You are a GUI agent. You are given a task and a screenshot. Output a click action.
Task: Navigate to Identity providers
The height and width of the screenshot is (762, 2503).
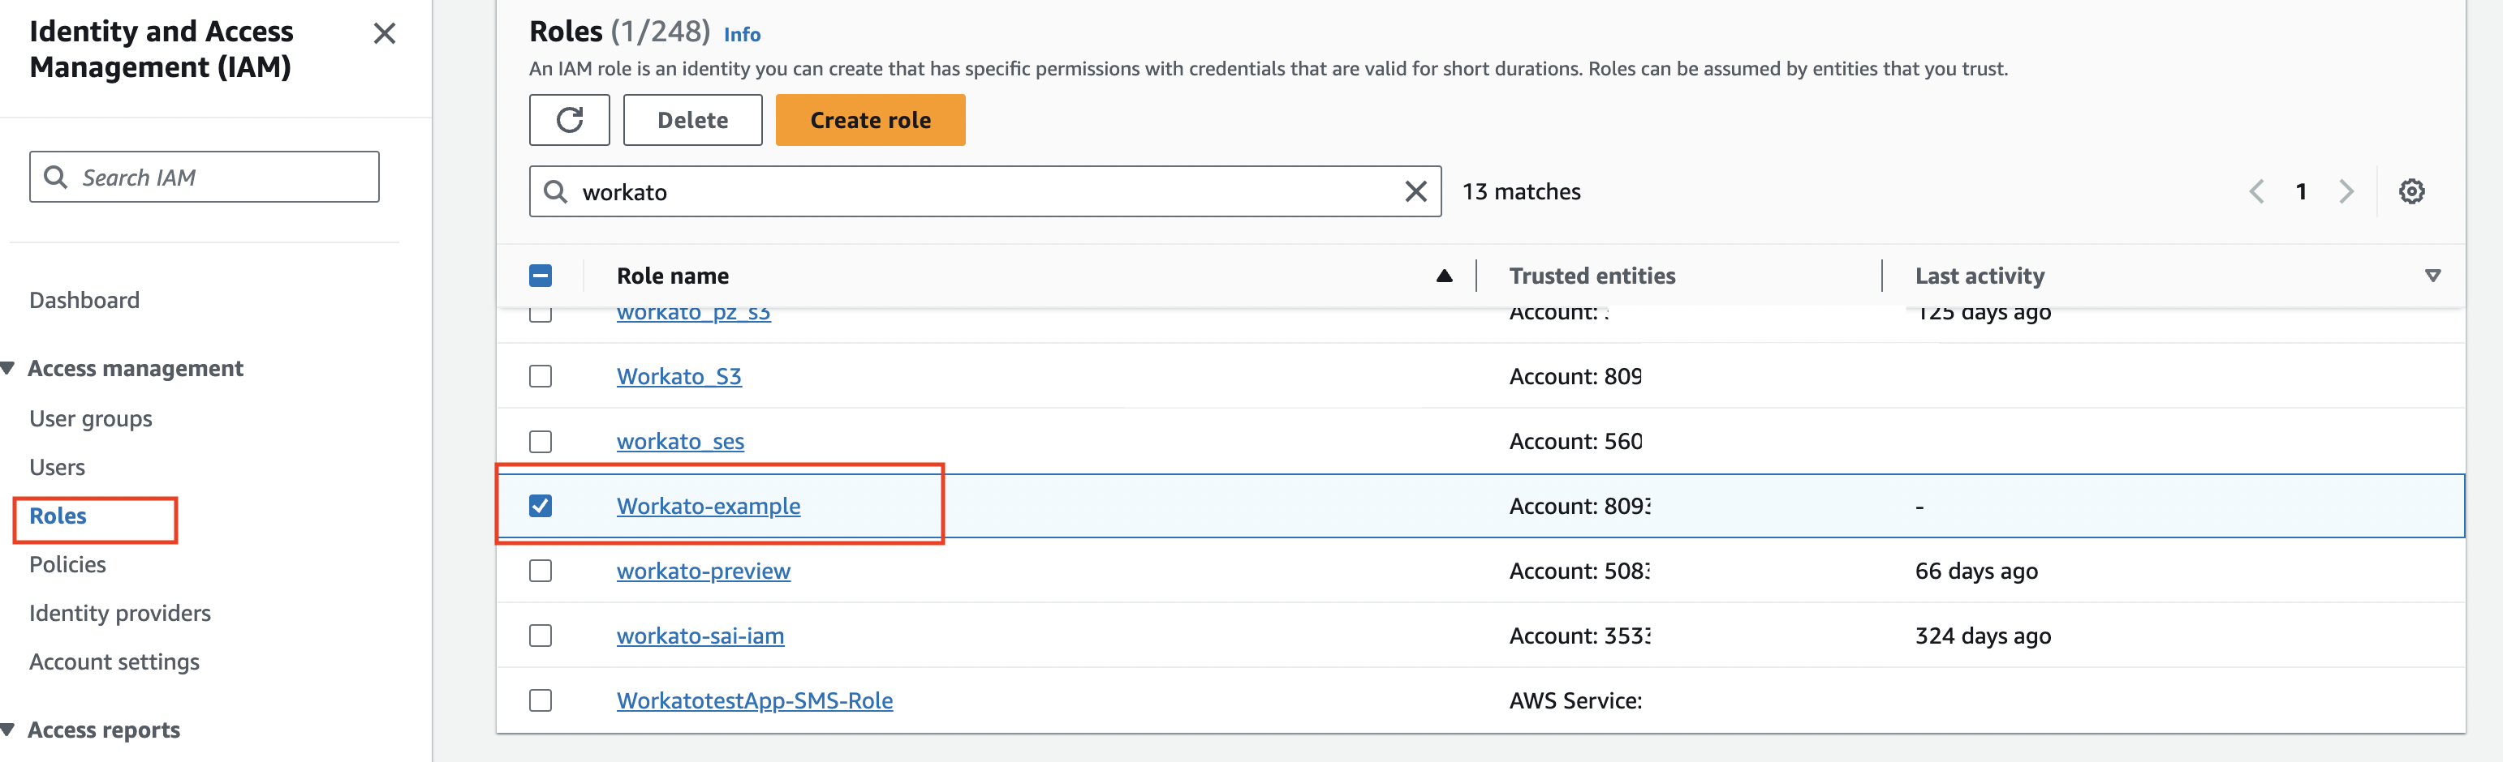click(119, 613)
